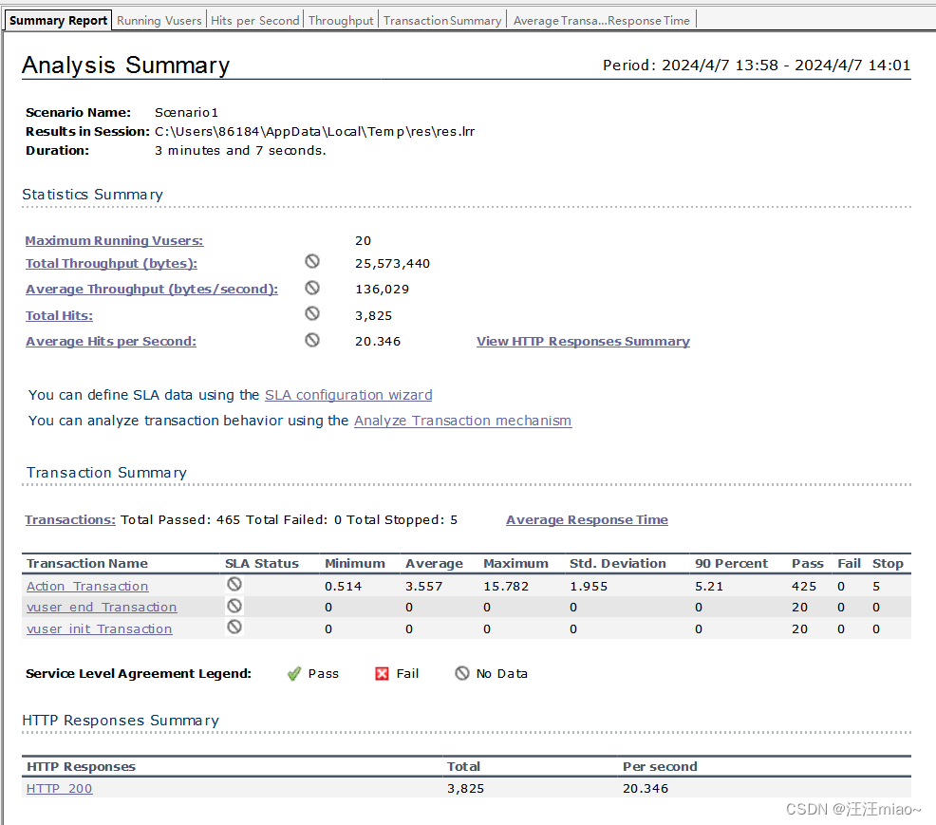Open the vuser_end_Transaction link

pyautogui.click(x=102, y=607)
